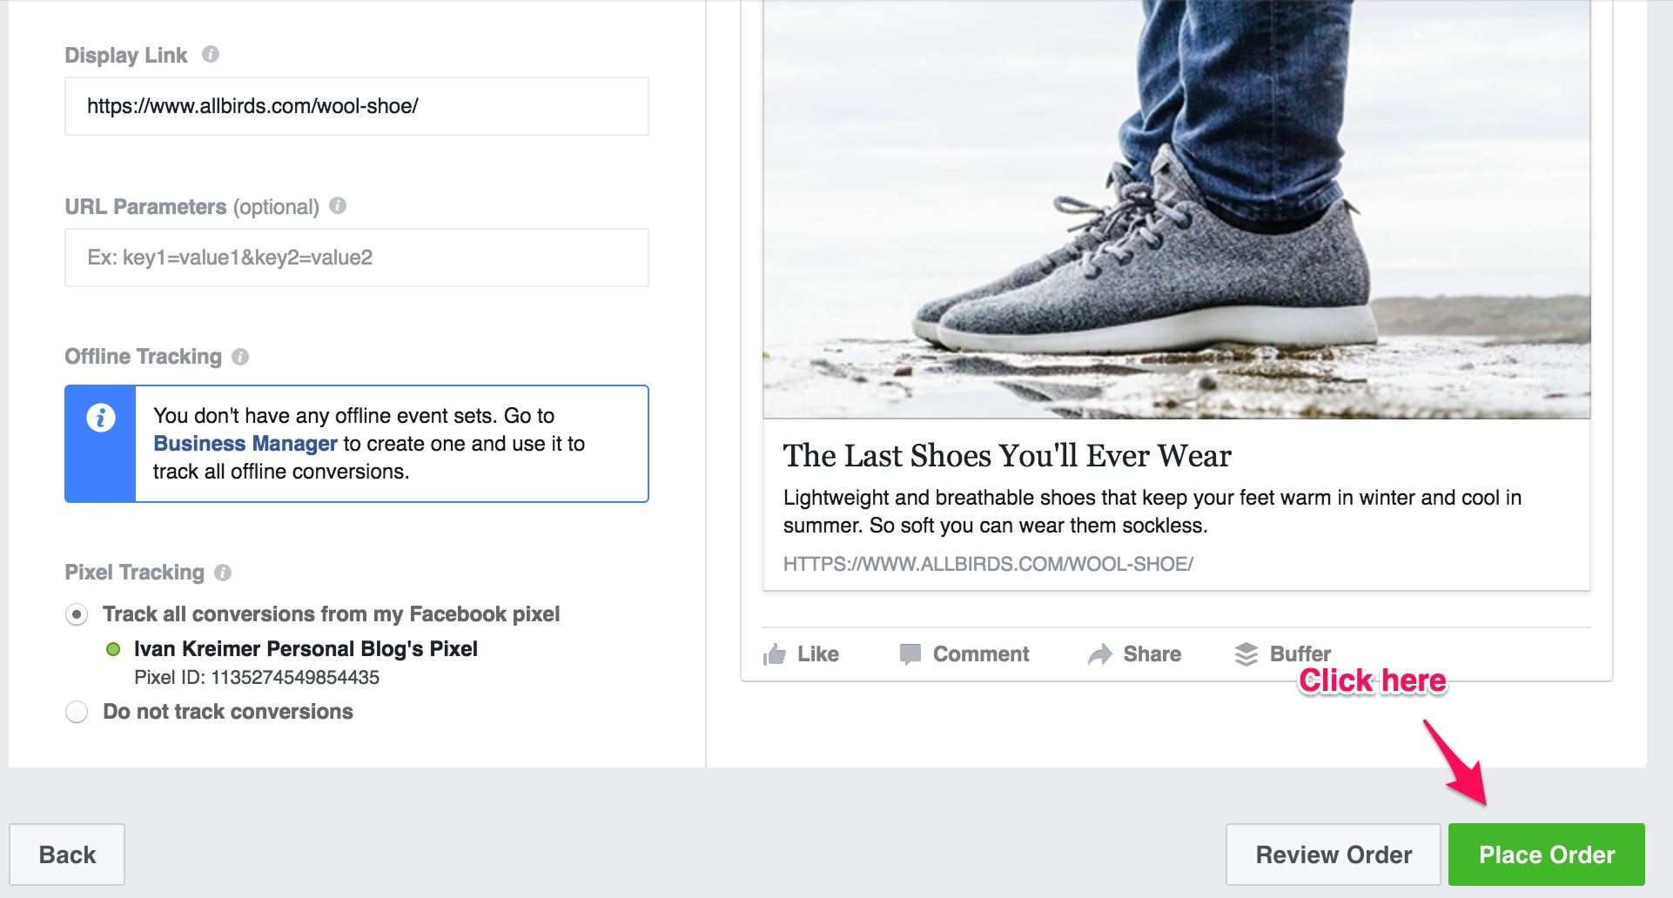Click the Offline Tracking info icon

pos(240,357)
